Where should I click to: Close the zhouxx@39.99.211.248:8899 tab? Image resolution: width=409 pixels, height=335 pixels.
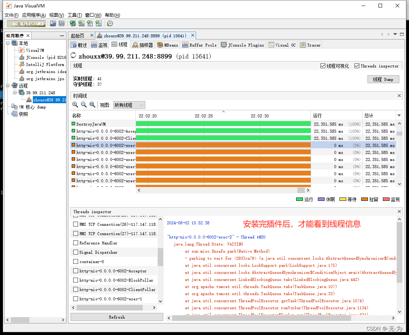192,35
